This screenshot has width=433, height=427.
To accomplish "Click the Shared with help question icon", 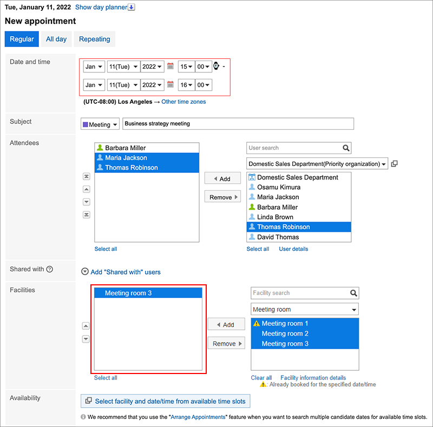I will (50, 269).
